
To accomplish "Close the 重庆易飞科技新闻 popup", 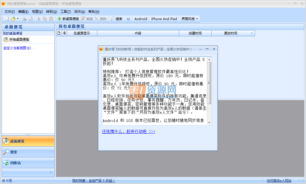I will [214, 49].
